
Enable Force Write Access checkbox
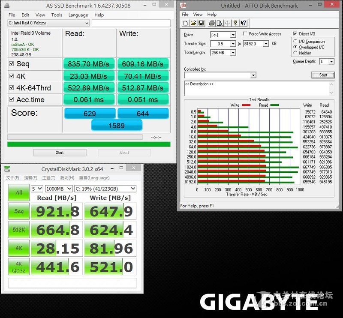(245, 34)
